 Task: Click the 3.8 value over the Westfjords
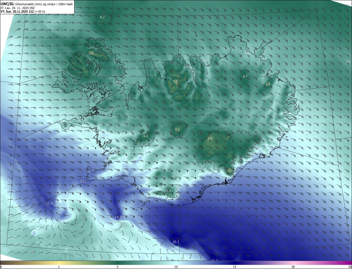point(91,53)
